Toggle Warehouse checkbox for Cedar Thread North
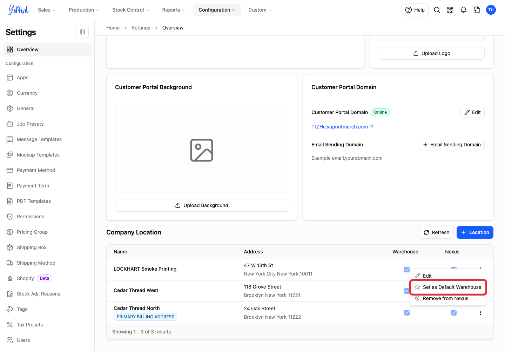Viewport: 505px width, 351px height. tap(407, 313)
